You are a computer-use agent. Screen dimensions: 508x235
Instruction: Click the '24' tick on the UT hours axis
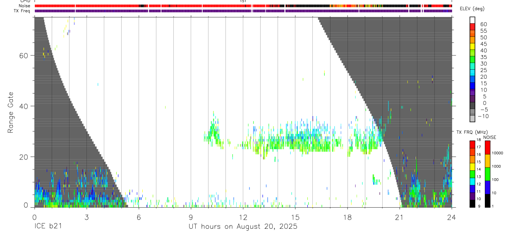click(451, 217)
